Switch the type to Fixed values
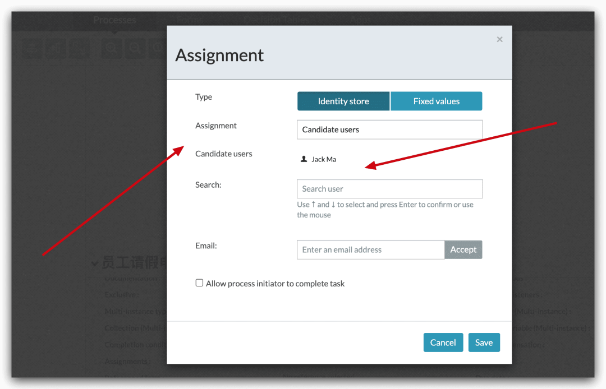Viewport: 606px width, 389px height. point(437,101)
